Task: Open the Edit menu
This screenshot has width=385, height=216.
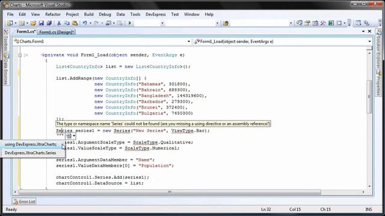Action: coord(22,14)
